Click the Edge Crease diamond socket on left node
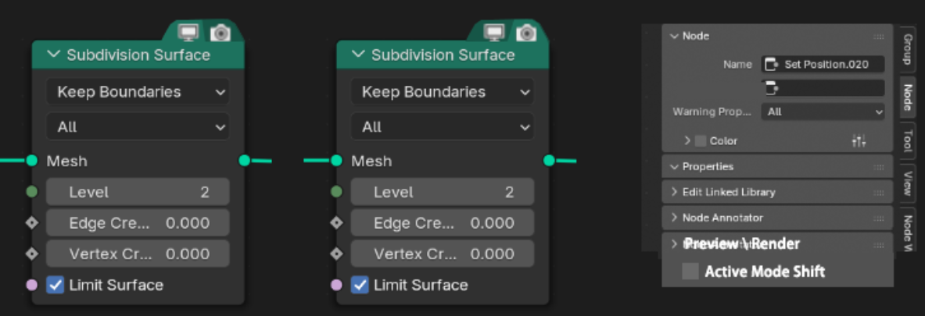Screen dimensions: 925x316 32,223
